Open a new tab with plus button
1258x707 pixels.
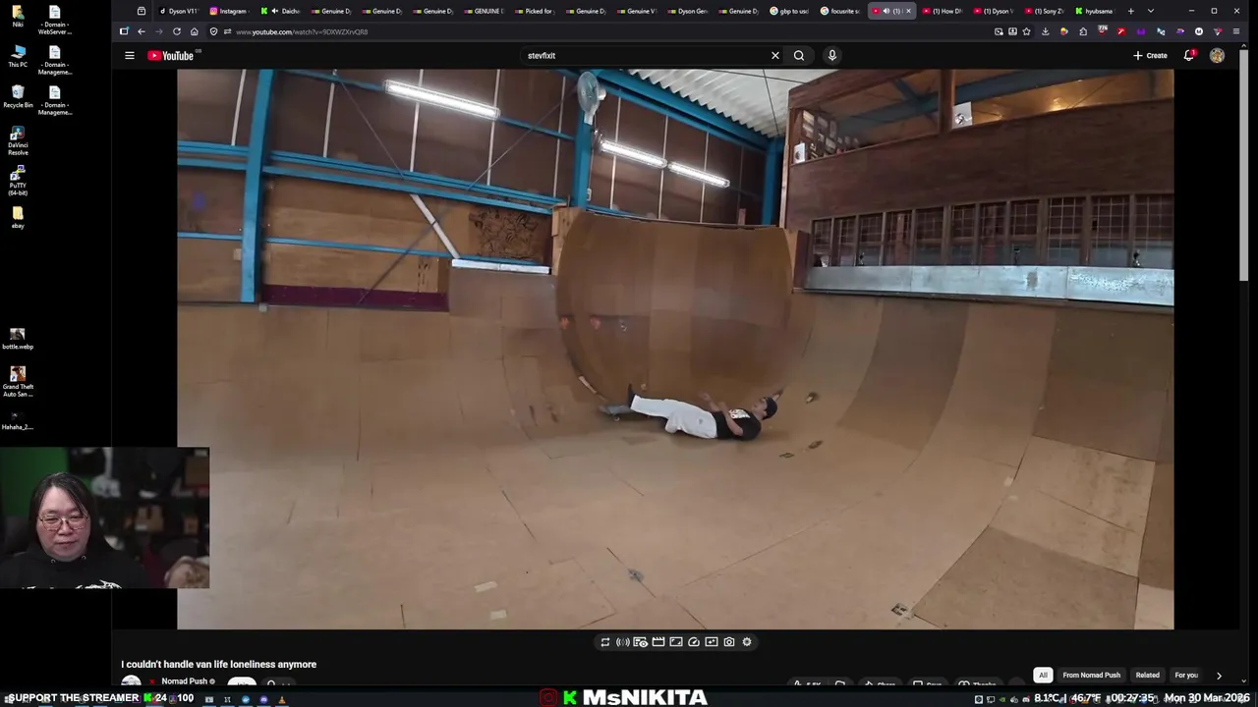click(x=1130, y=11)
